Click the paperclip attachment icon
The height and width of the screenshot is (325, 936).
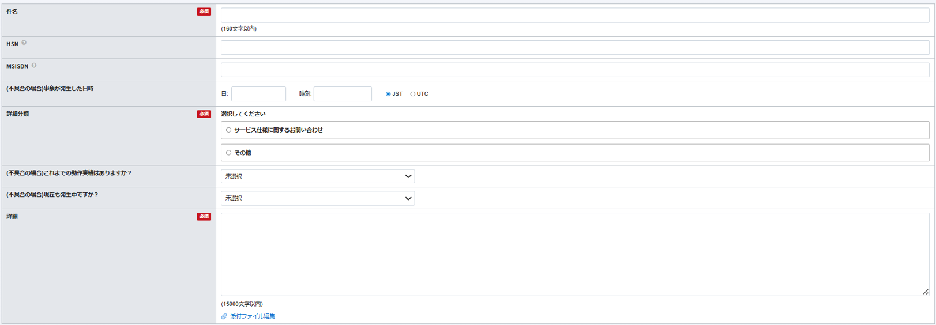coord(224,316)
